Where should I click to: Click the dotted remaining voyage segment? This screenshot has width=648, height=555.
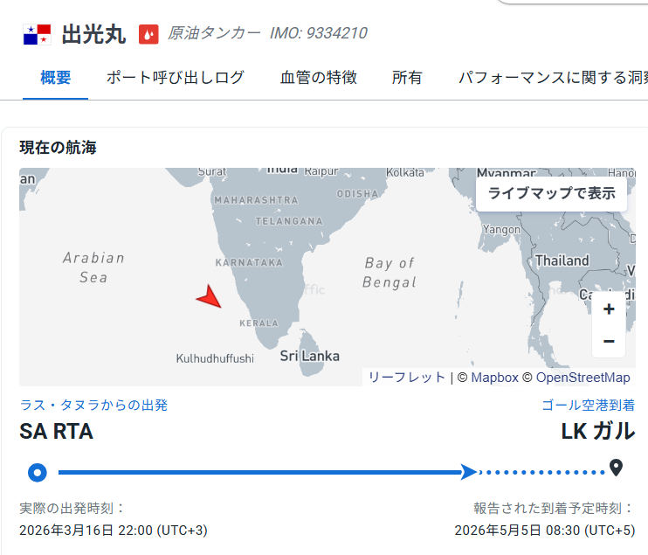pos(542,472)
